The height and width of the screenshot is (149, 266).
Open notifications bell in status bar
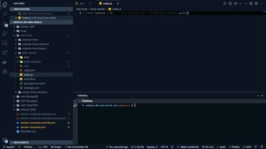[261, 147]
